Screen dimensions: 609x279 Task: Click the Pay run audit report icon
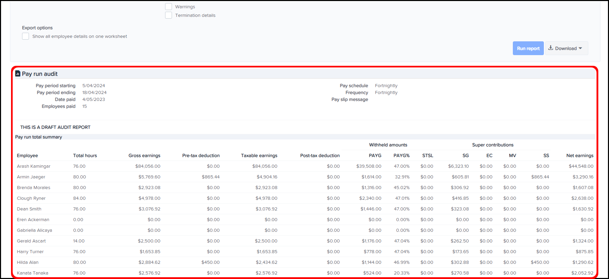click(18, 74)
